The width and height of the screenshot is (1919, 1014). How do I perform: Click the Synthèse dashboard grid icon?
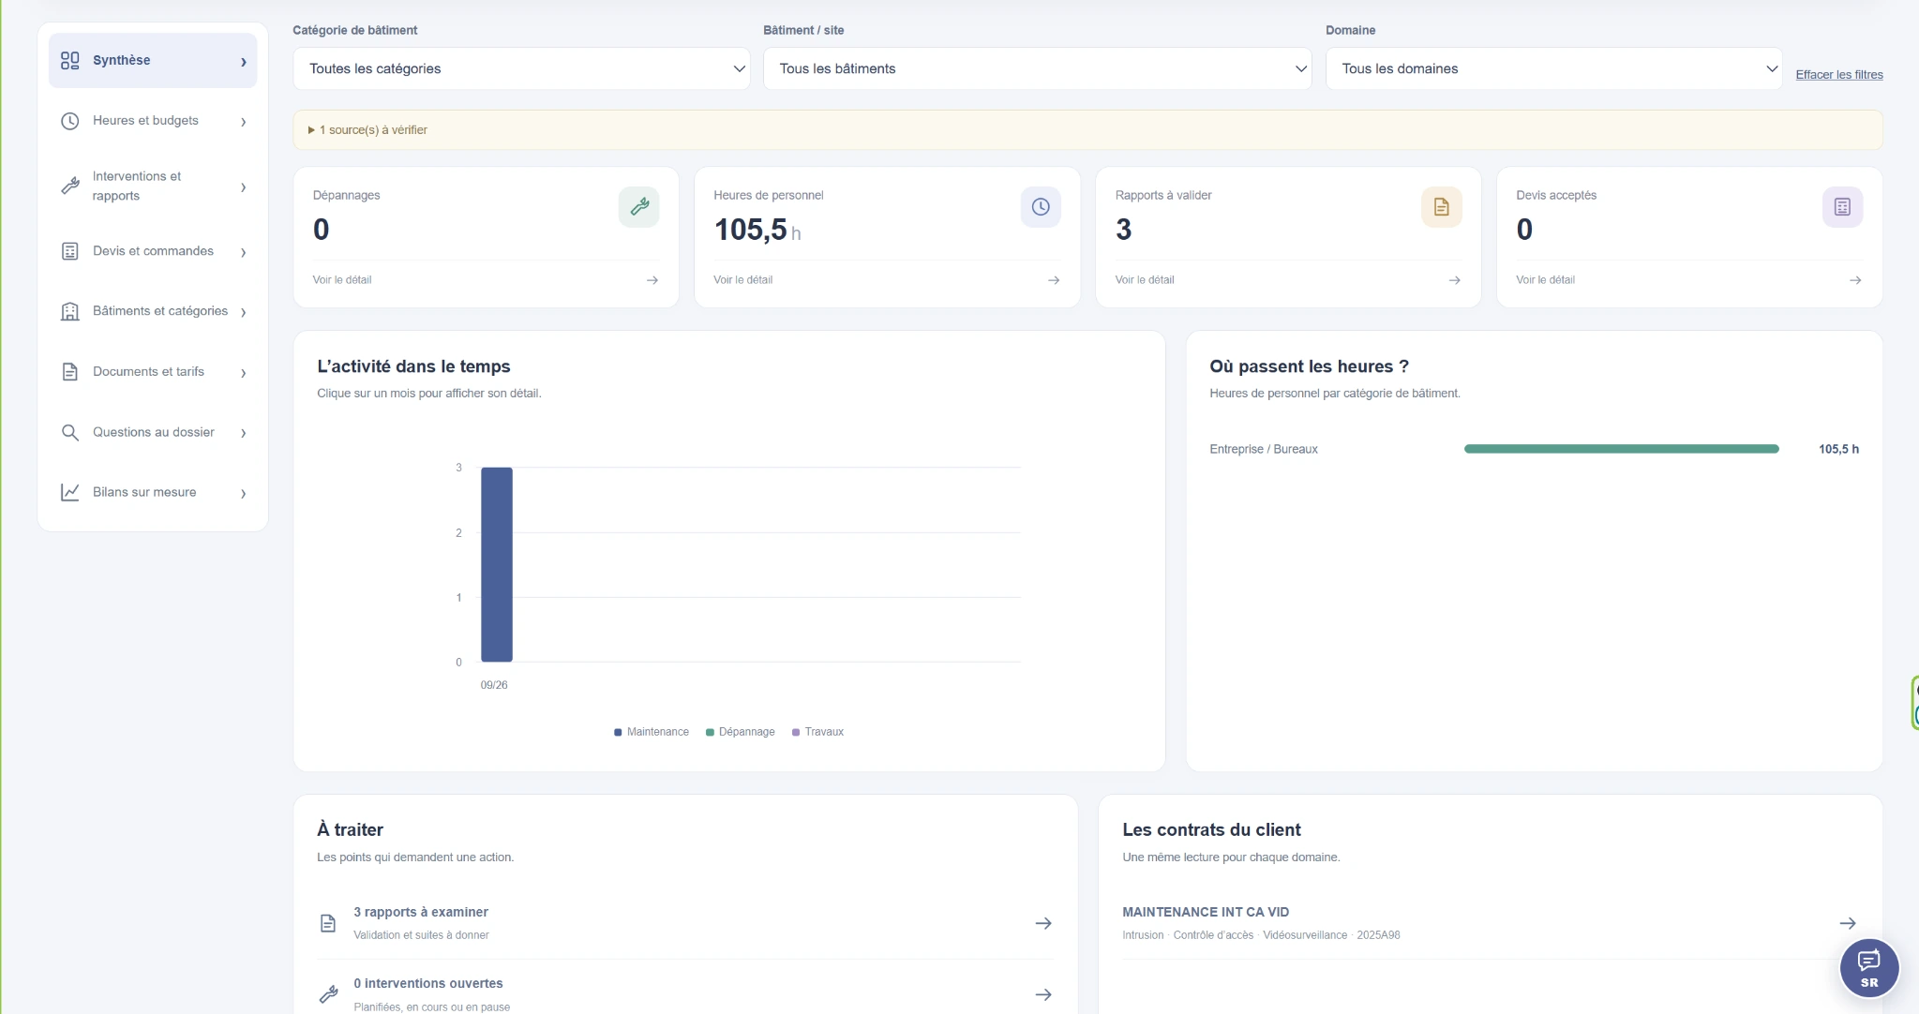click(70, 61)
